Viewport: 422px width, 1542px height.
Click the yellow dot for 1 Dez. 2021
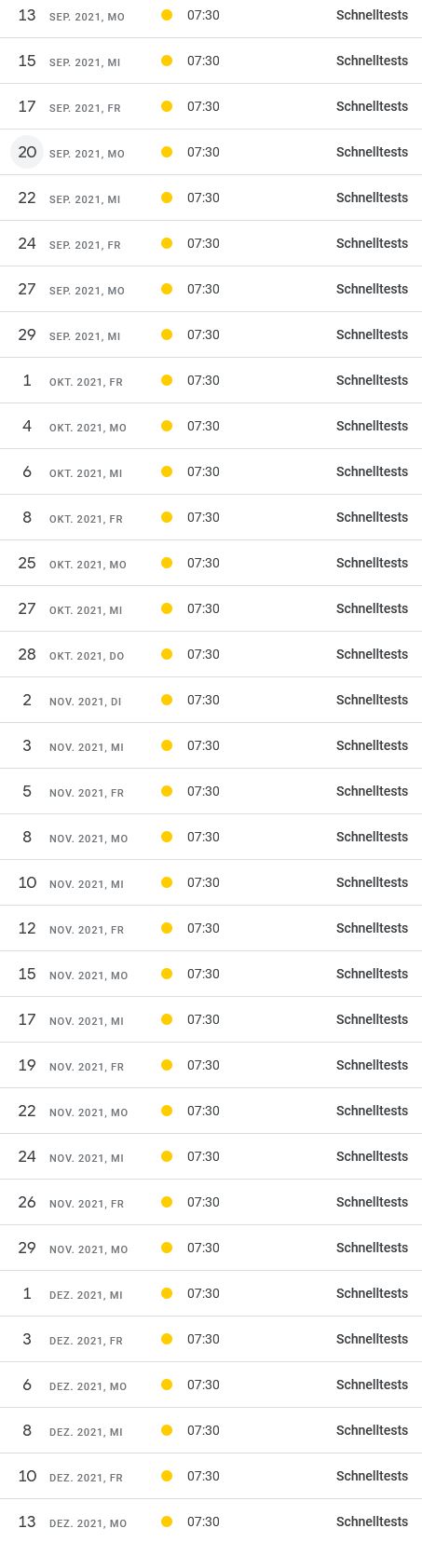(167, 1293)
